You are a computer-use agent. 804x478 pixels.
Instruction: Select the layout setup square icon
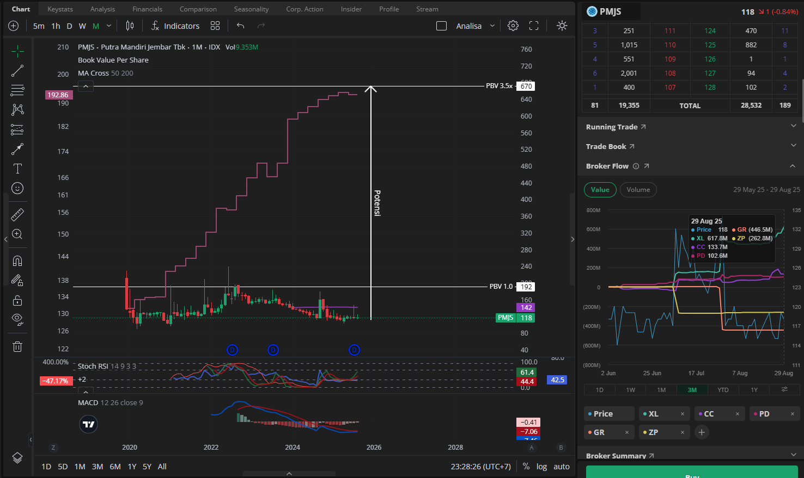pyautogui.click(x=442, y=26)
